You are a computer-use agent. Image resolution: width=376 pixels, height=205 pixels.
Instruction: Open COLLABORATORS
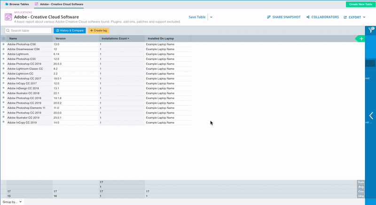point(322,17)
